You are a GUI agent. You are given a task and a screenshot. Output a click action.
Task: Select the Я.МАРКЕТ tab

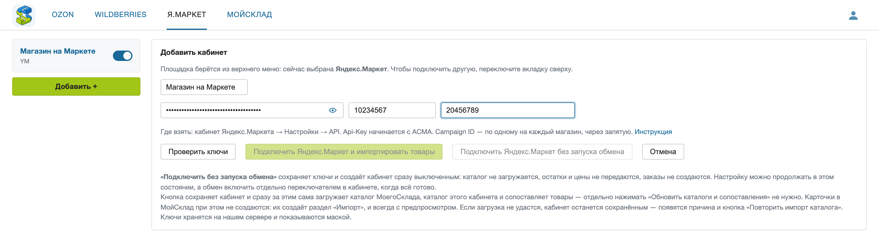(x=187, y=15)
